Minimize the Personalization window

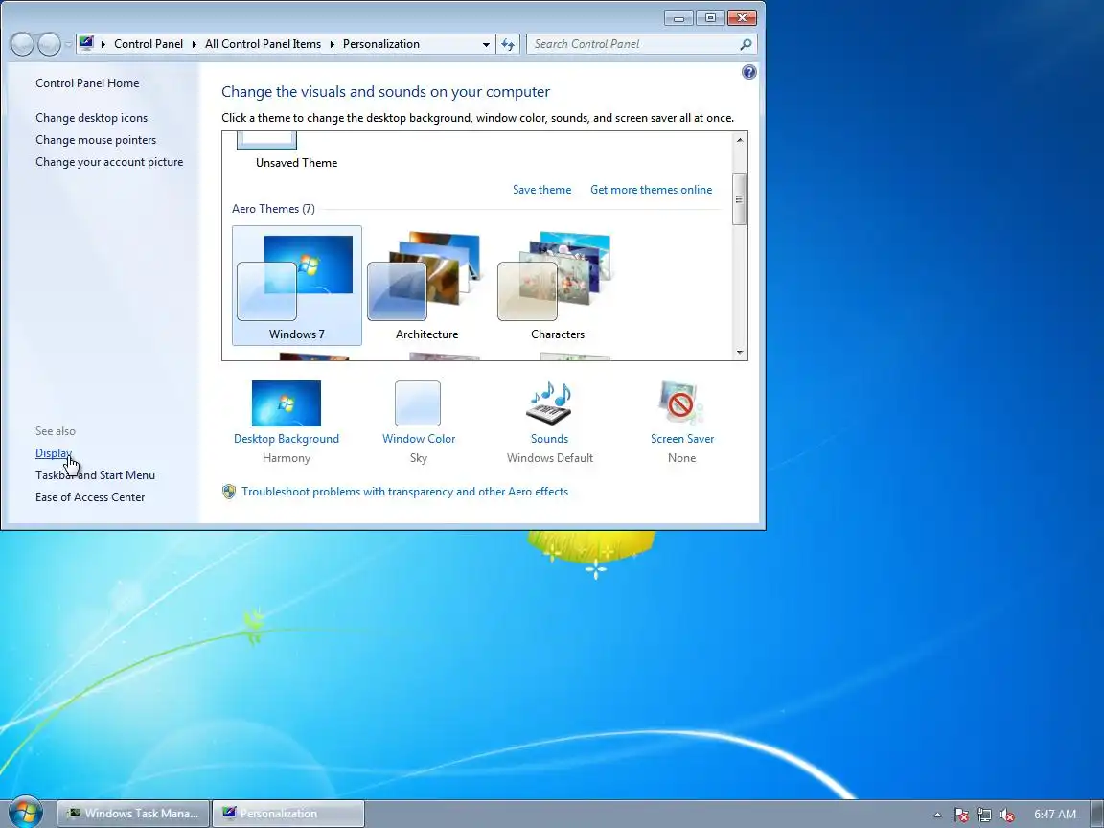(x=678, y=17)
